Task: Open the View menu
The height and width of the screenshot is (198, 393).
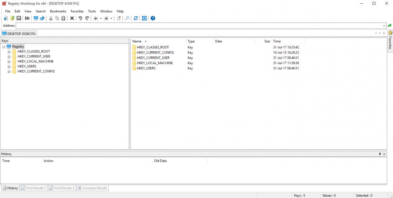Action: pyautogui.click(x=28, y=11)
